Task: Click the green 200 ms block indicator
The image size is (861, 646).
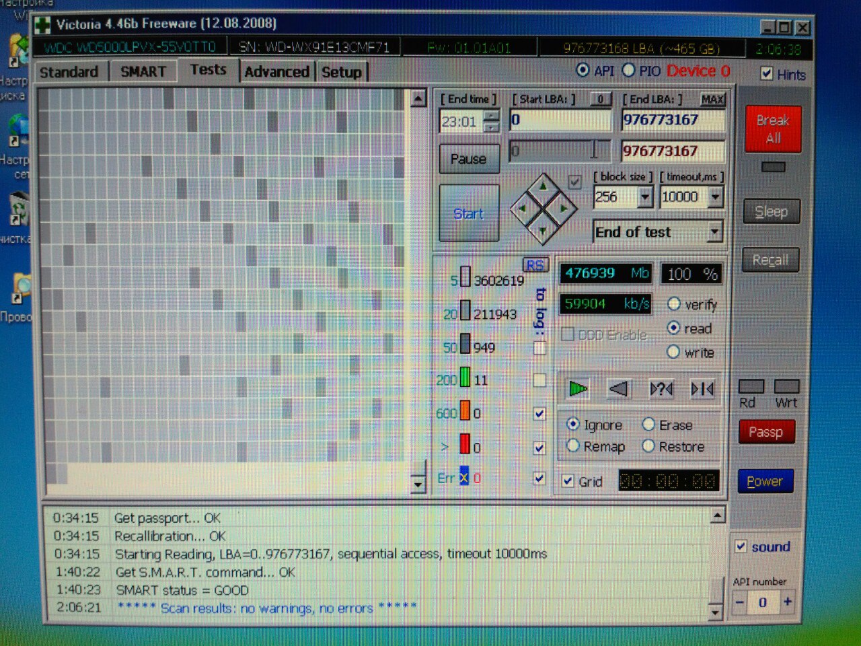Action: pos(465,378)
